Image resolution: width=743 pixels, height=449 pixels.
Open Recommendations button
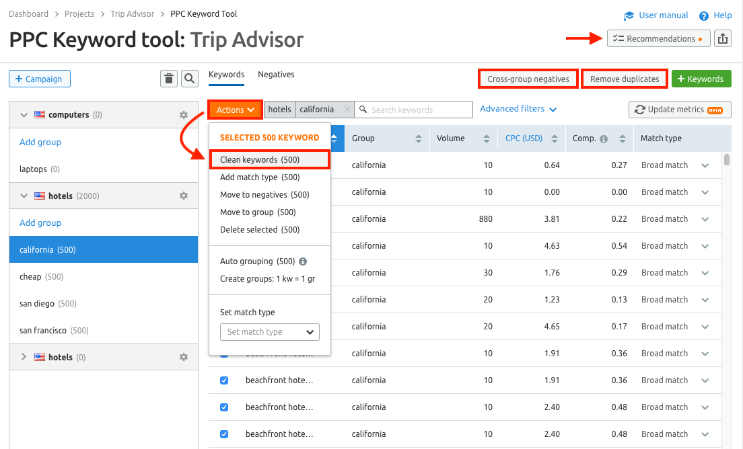(659, 38)
